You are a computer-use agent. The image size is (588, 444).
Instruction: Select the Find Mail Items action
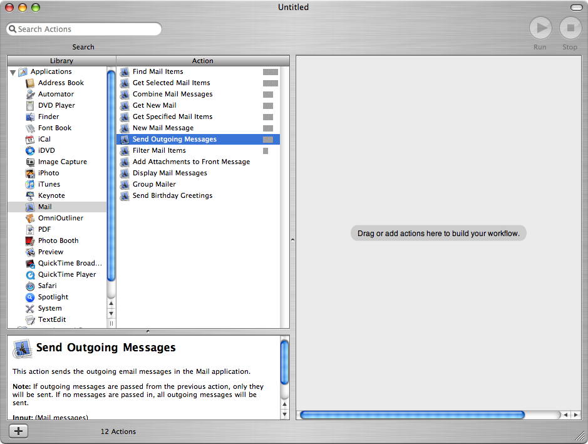(x=199, y=71)
